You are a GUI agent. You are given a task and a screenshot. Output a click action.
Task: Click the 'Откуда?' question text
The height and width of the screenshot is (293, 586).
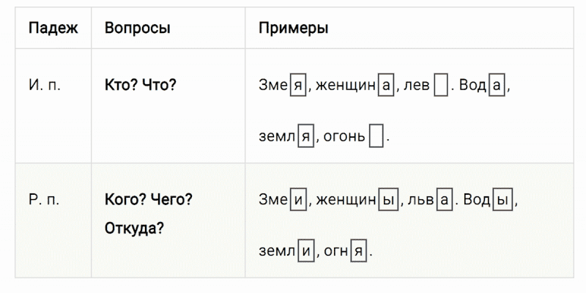pyautogui.click(x=134, y=228)
